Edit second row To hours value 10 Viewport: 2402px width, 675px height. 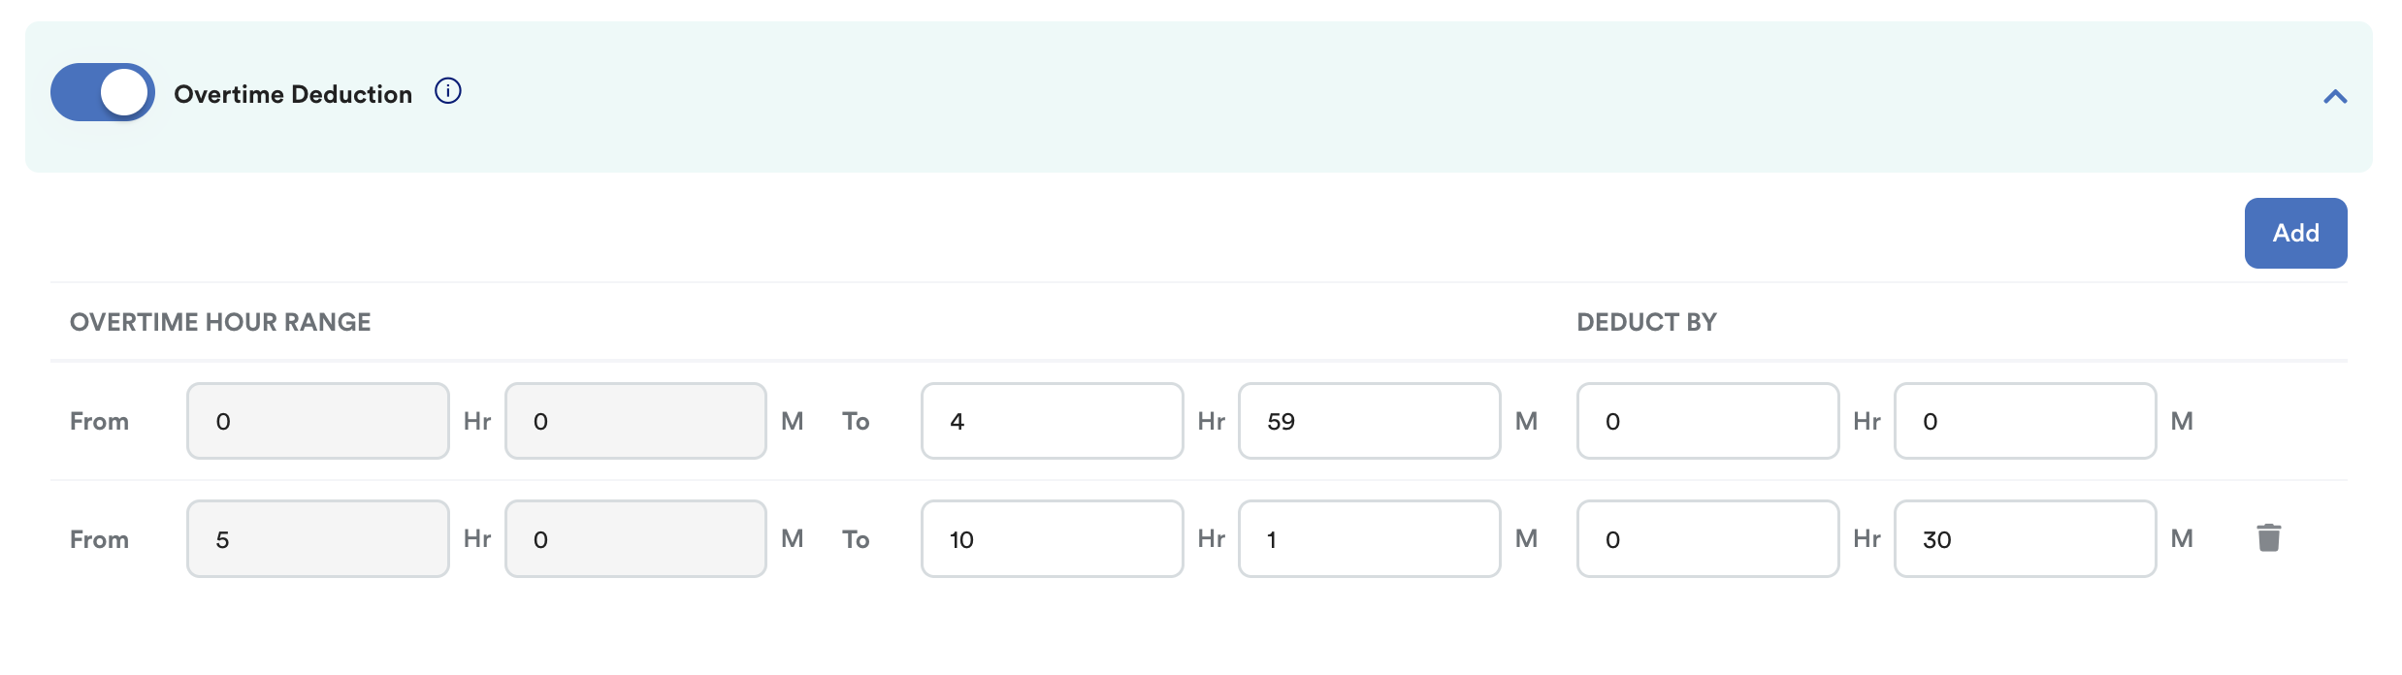(x=1052, y=539)
